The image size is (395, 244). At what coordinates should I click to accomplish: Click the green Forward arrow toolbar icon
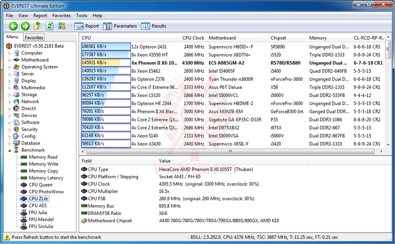[25, 26]
